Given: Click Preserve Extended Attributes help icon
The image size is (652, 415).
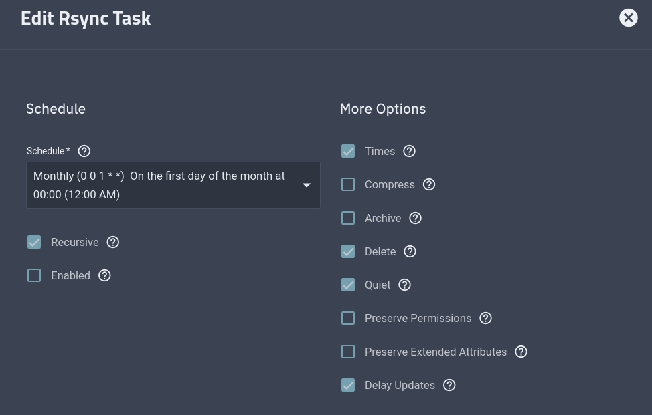Looking at the screenshot, I should coord(521,352).
